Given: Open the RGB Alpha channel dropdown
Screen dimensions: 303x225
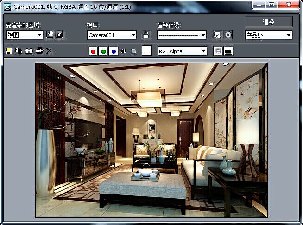Looking at the screenshot, I should (182, 51).
